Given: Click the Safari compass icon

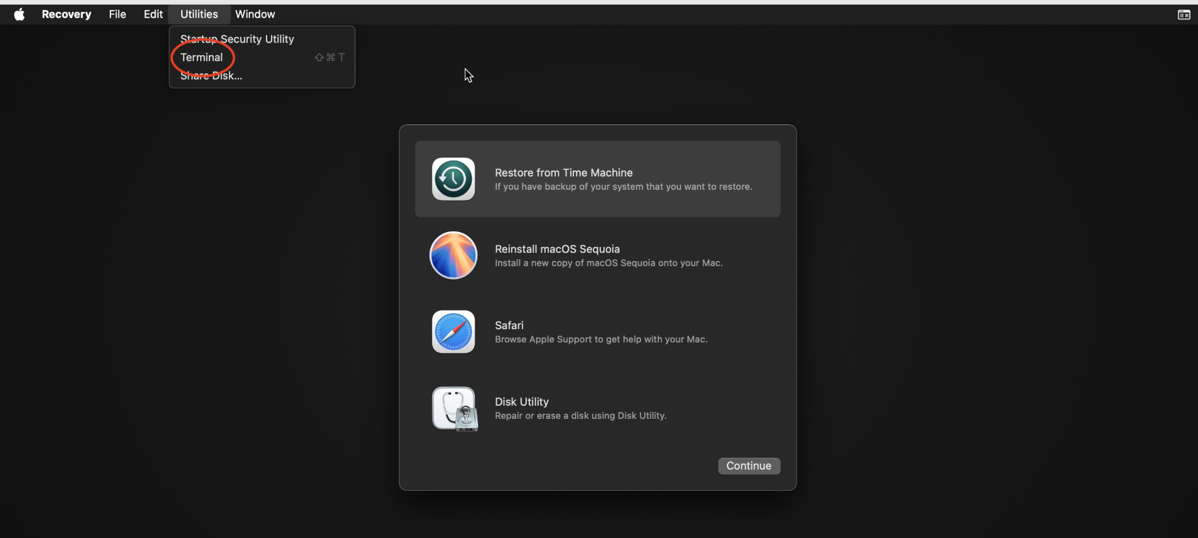Looking at the screenshot, I should [x=453, y=332].
